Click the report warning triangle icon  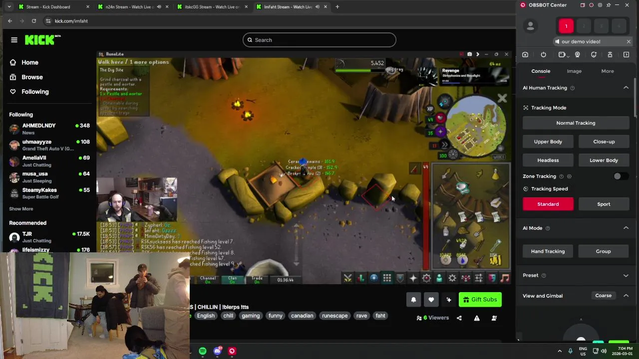477,318
